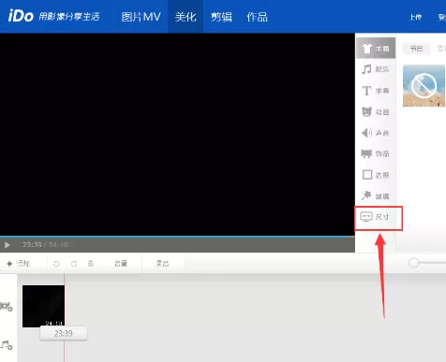Select the 节日 theme category tab
This screenshot has width=446, height=362.
tap(416, 49)
